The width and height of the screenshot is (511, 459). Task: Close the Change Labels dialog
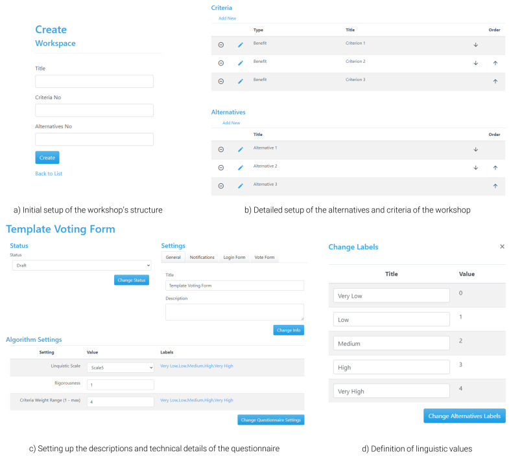pyautogui.click(x=502, y=247)
